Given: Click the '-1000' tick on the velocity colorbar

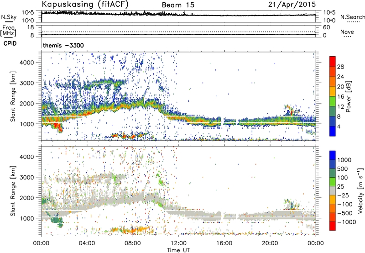Looking at the screenshot, I should click(346, 222).
